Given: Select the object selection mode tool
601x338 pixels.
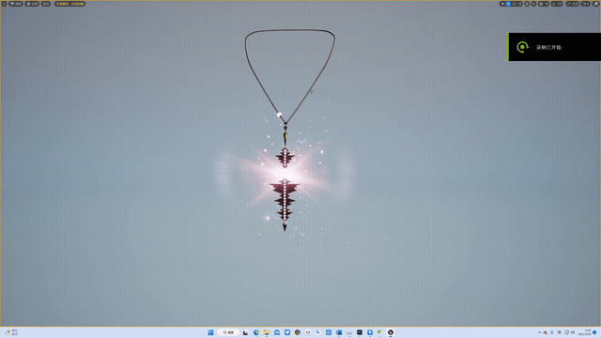Looking at the screenshot, I should (x=502, y=4).
